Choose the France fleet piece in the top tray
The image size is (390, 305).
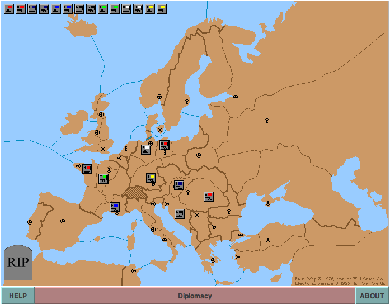[56, 9]
